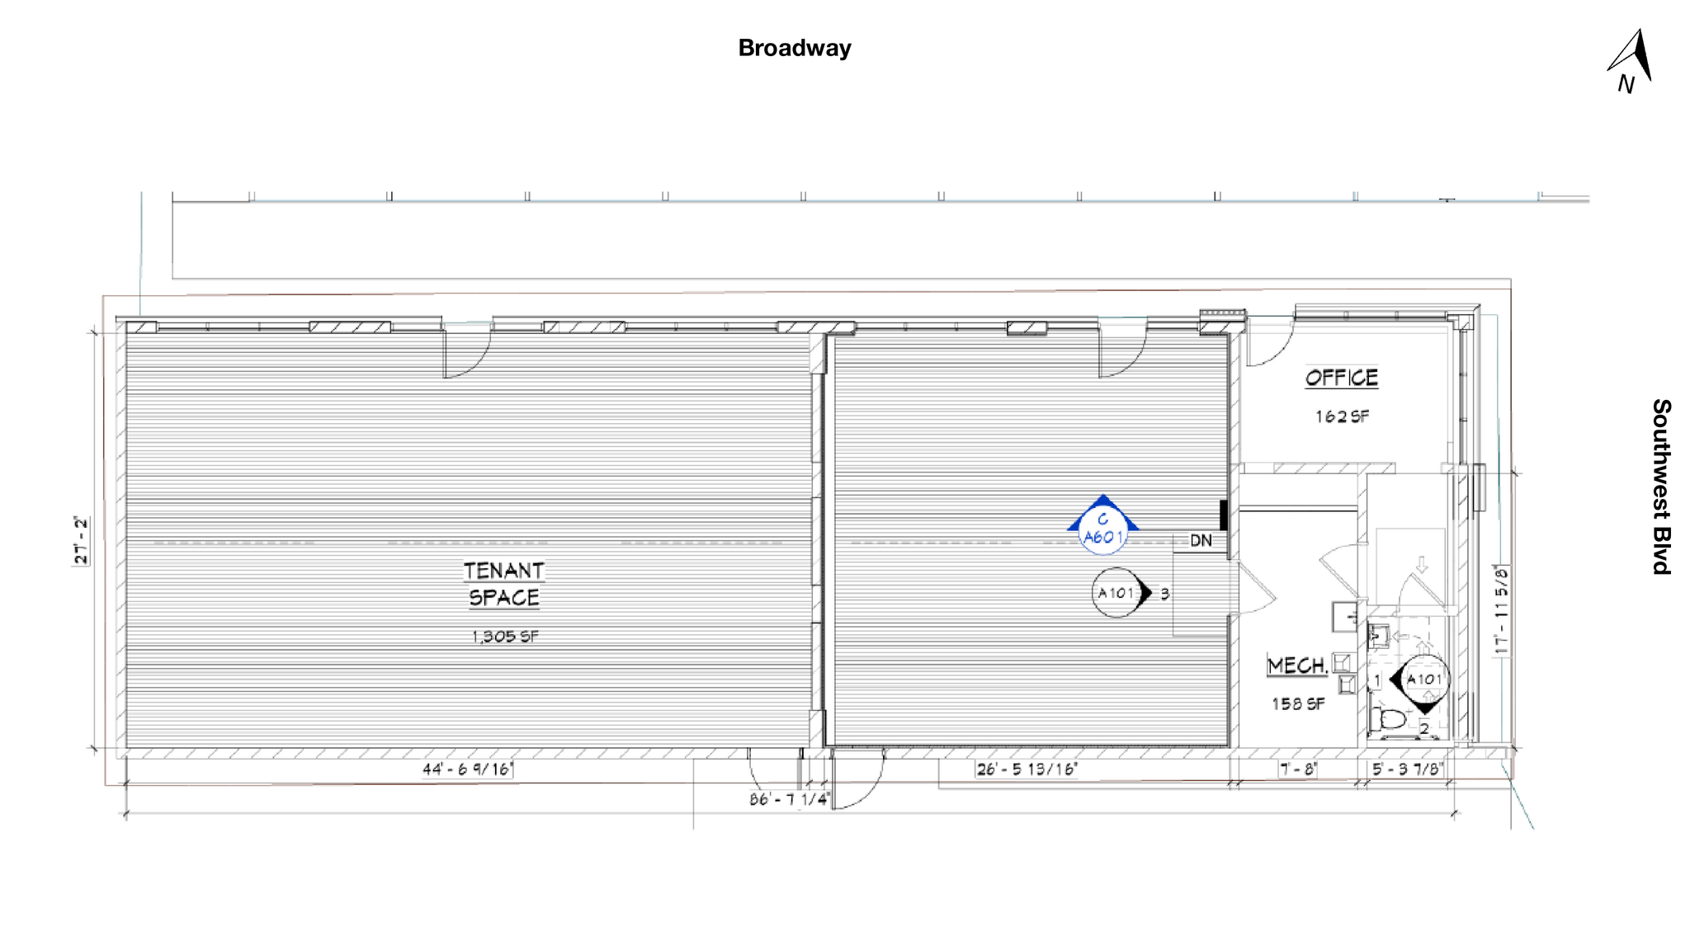Click the 44' - 6 9/16" dimension
This screenshot has width=1690, height=950.
click(468, 769)
